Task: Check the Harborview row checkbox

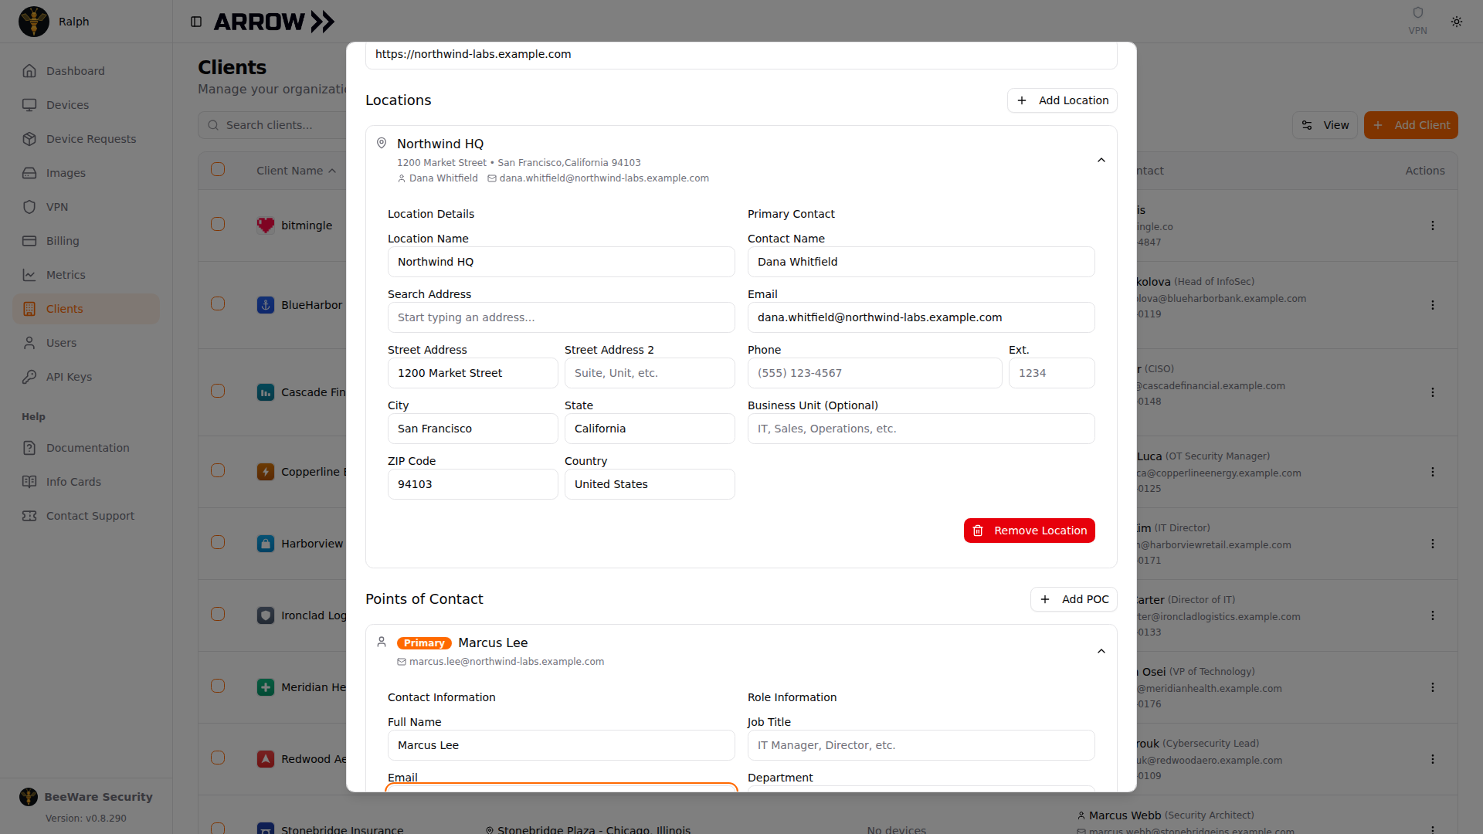Action: [x=218, y=542]
